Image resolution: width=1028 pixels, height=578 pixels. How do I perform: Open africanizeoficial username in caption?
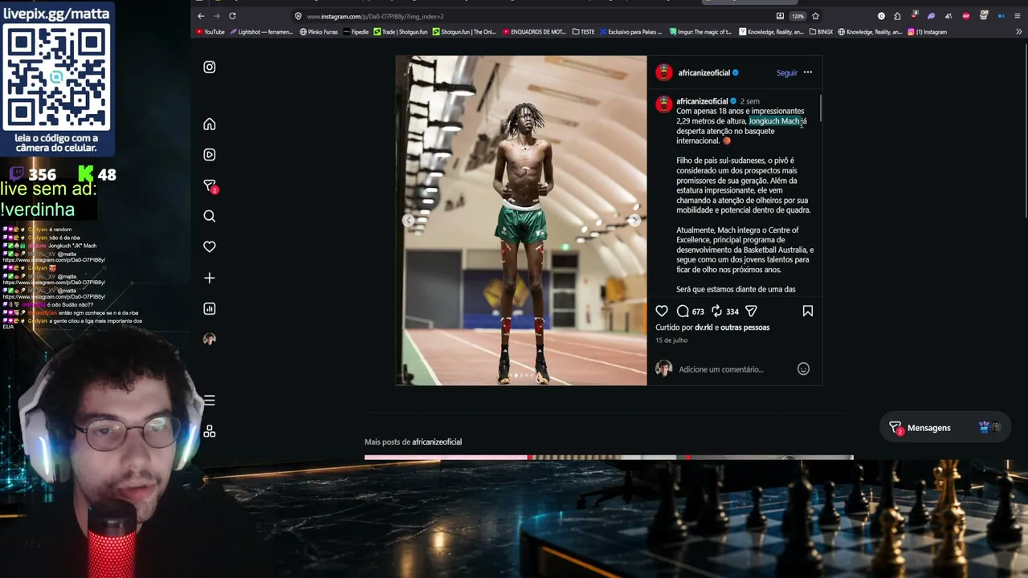tap(702, 102)
